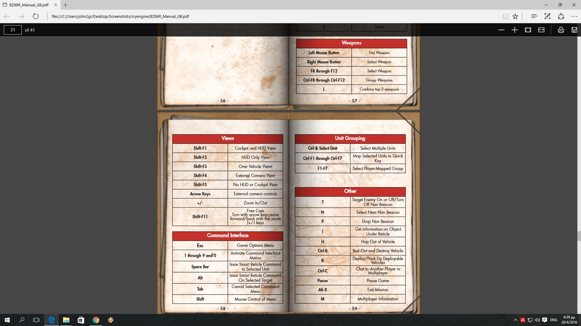This screenshot has height=326, width=581.
Task: Click the zoom out minus icon
Action: 501,30
